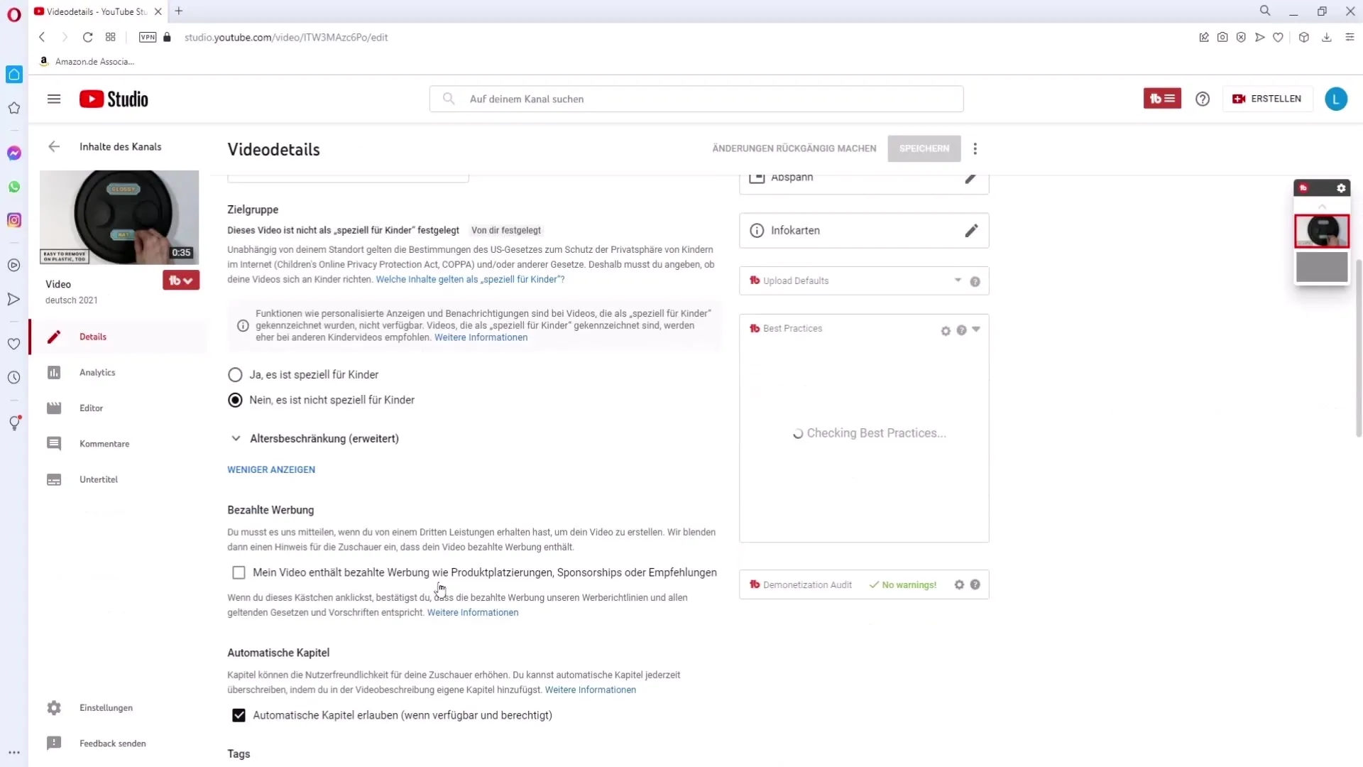This screenshot has height=767, width=1363.
Task: Select 'Nein, es ist nicht speziell für Kinder' radio button
Action: click(x=235, y=400)
